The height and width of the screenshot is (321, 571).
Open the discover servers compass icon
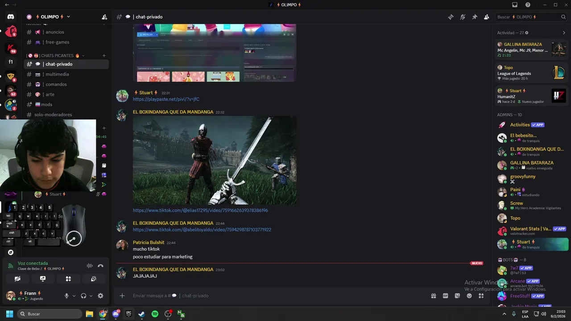click(11, 252)
